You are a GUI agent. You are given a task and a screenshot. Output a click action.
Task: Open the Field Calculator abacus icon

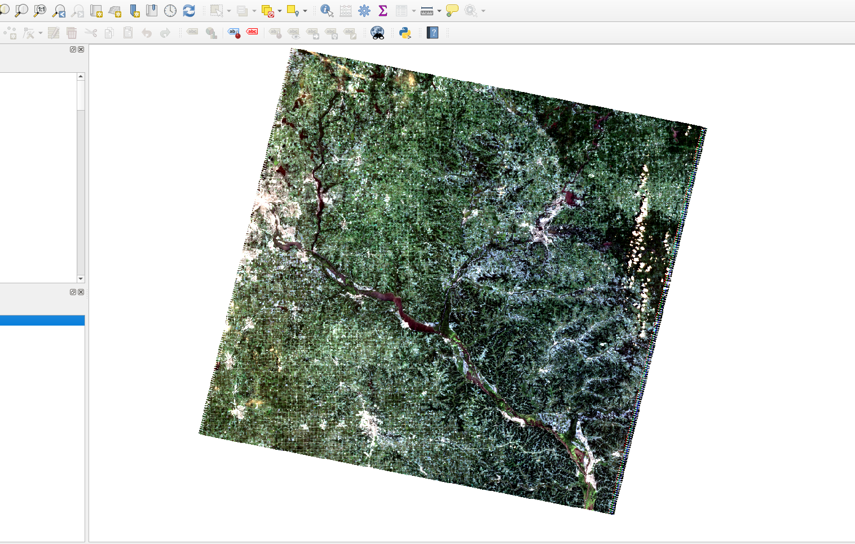[x=346, y=10]
